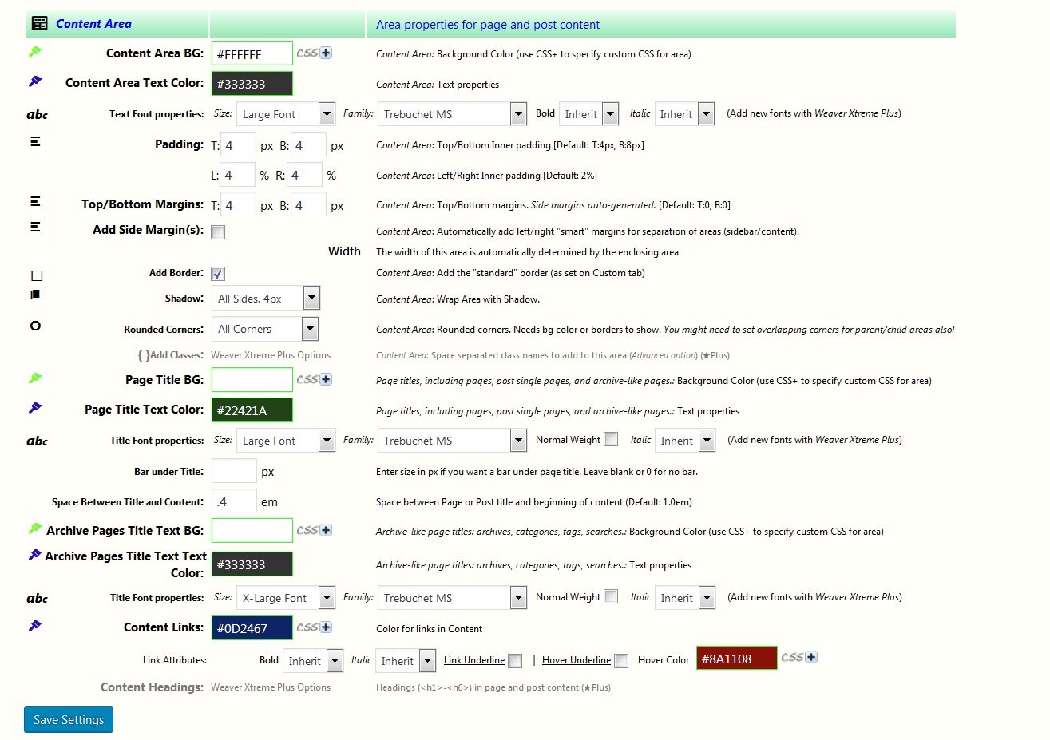This screenshot has width=1050, height=740.
Task: Open the Link Attributes Italic dropdown
Action: coord(406,661)
